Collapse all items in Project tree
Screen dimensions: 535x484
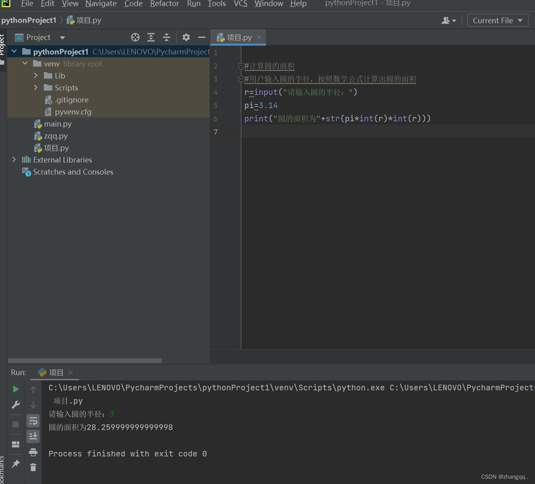click(x=166, y=37)
